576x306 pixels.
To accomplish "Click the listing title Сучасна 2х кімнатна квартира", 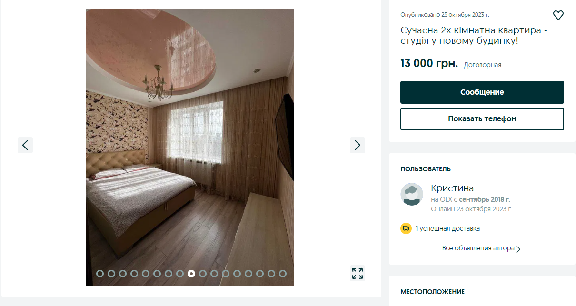I will [474, 36].
